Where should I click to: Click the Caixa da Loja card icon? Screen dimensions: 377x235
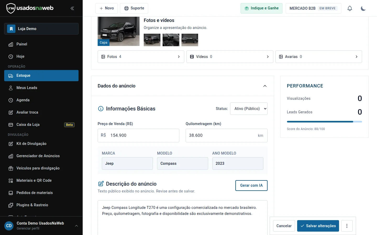[11, 125]
